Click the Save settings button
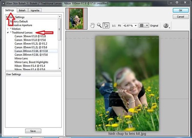The width and height of the screenshot is (192, 138). pos(33,131)
